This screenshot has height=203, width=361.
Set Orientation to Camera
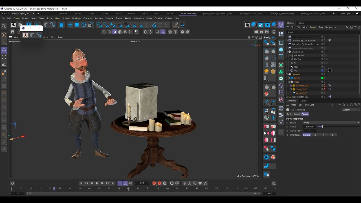click(307, 135)
